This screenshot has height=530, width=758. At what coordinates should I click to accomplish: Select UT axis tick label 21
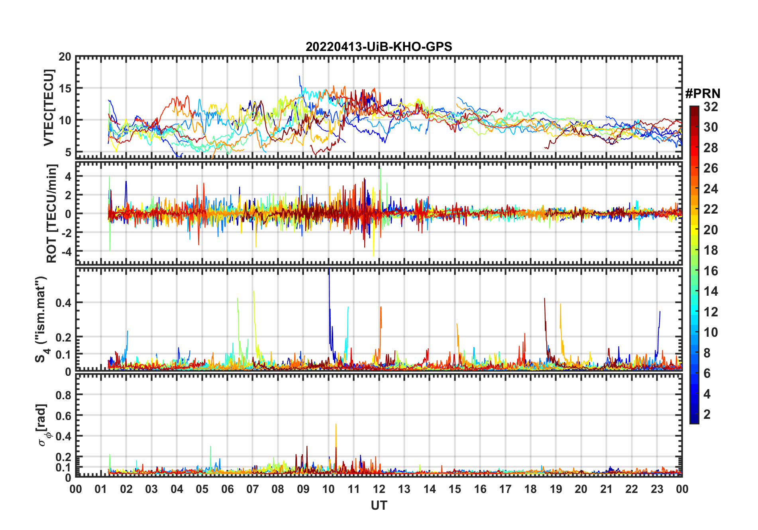(606, 489)
